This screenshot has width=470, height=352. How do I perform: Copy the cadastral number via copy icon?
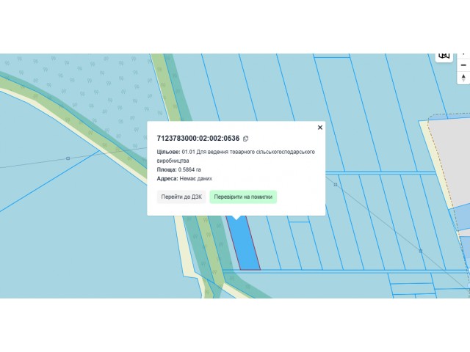[246, 138]
